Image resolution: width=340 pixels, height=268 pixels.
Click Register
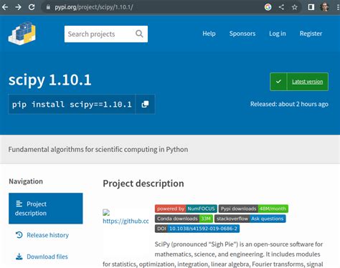coord(311,34)
